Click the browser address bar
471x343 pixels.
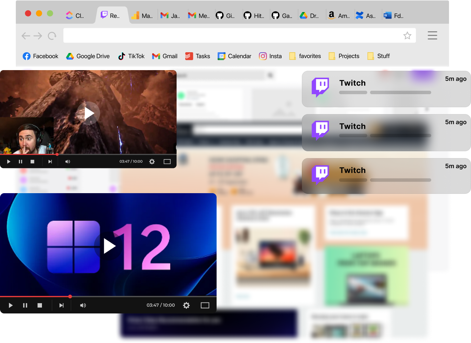coord(239,35)
